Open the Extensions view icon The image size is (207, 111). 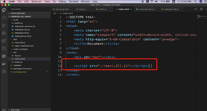tap(4, 41)
